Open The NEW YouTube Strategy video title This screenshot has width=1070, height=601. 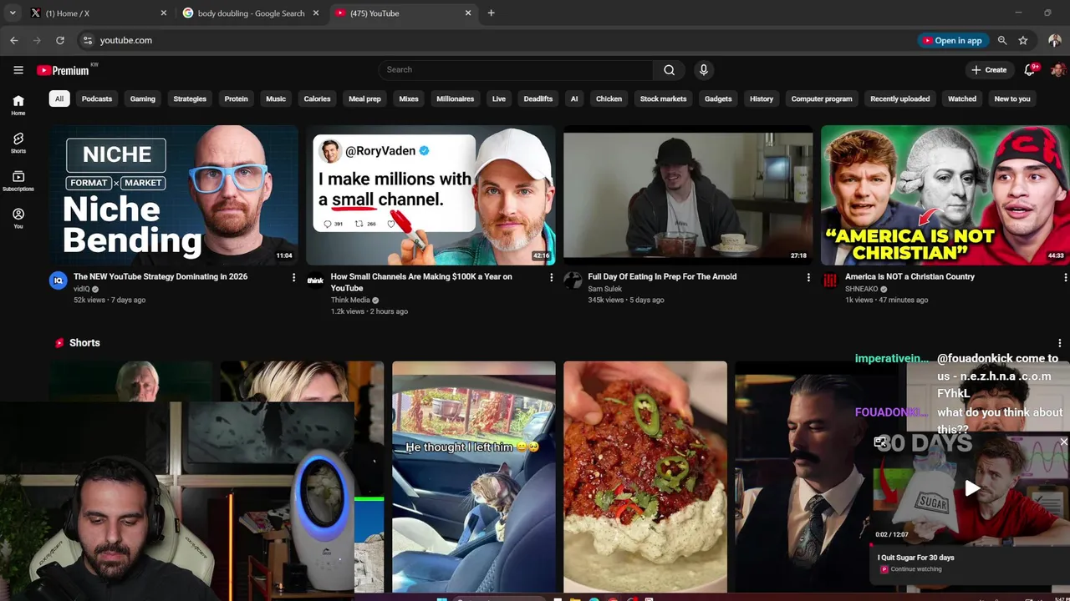160,276
